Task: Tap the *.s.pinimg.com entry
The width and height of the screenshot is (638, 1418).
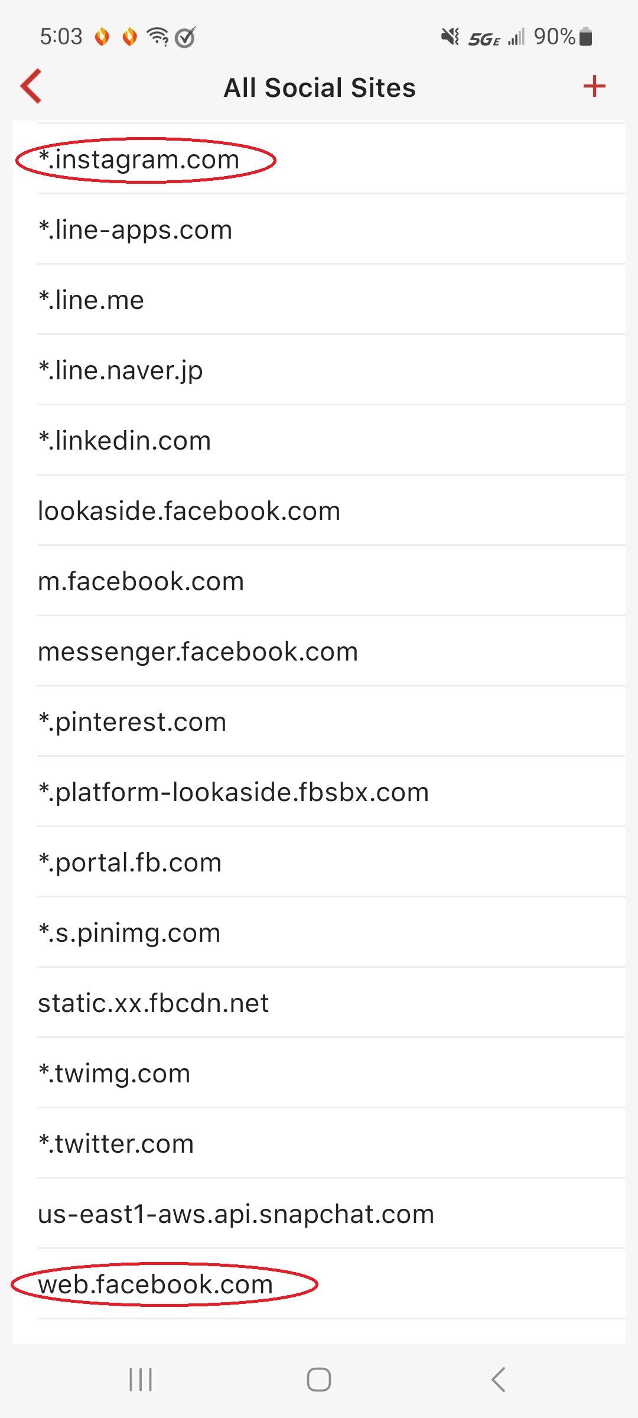Action: pyautogui.click(x=129, y=933)
